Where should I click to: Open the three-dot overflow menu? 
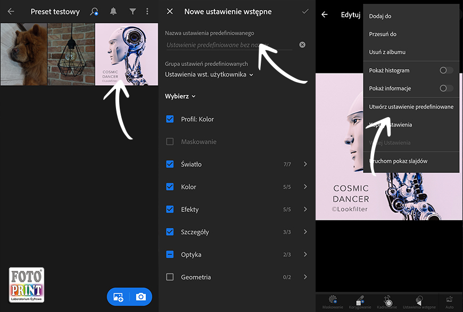point(147,12)
